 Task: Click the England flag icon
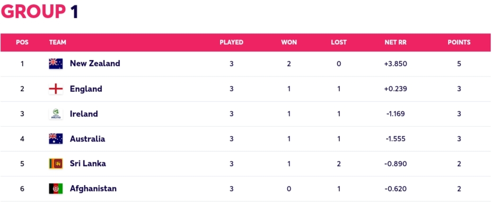coord(56,89)
